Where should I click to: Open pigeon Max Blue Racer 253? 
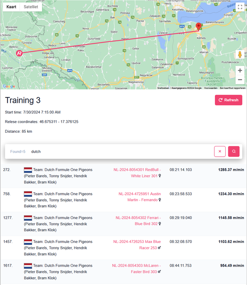137,245
